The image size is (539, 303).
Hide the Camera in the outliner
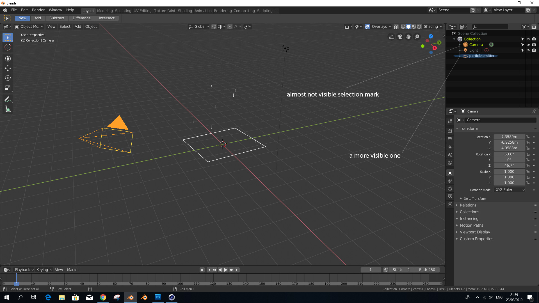(528, 45)
